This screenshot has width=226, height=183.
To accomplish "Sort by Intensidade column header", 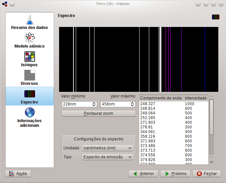I will click(x=196, y=98).
